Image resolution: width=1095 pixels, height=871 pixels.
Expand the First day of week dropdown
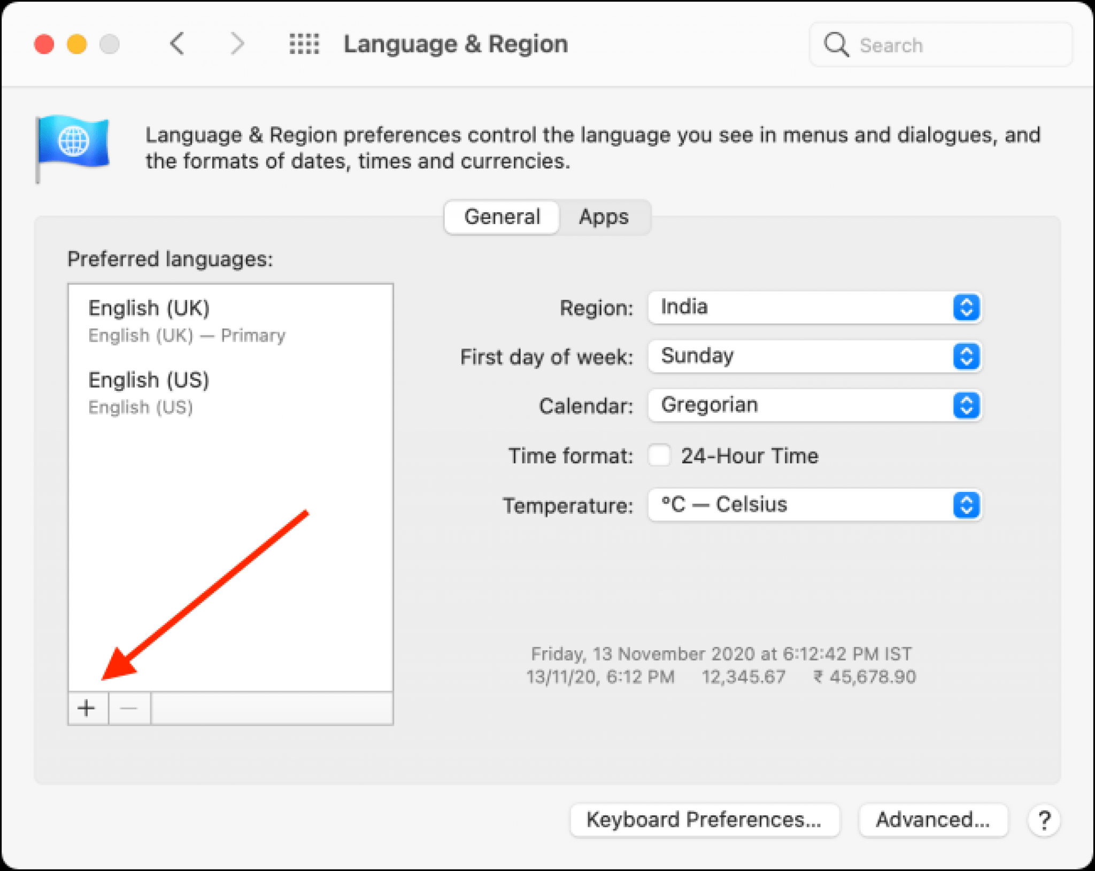tap(814, 356)
